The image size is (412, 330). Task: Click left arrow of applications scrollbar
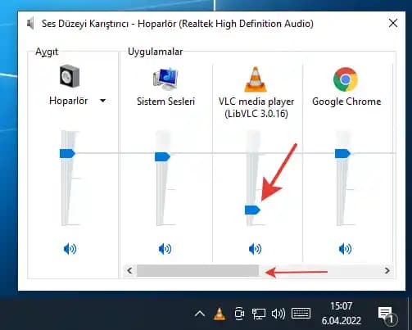[130, 271]
